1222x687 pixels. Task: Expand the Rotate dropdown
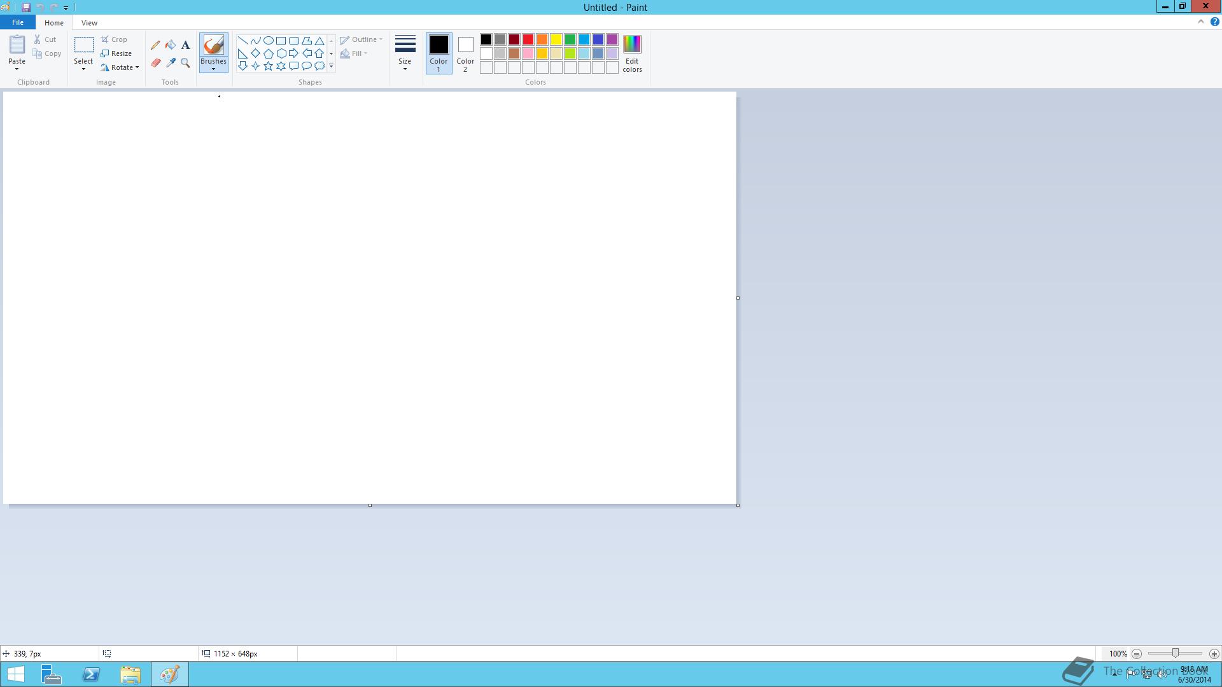tap(136, 67)
